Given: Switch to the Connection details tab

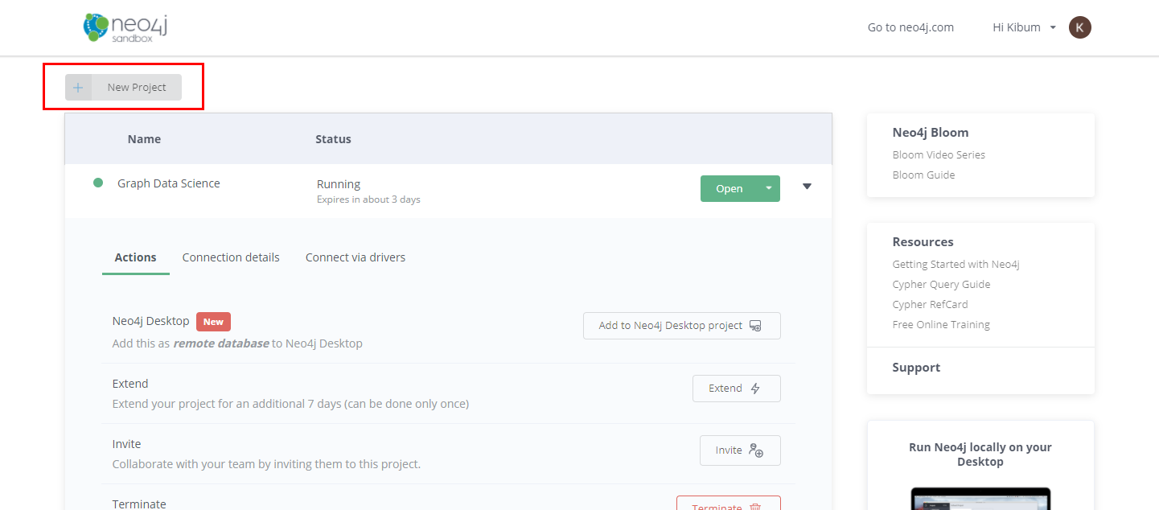Looking at the screenshot, I should [x=231, y=257].
